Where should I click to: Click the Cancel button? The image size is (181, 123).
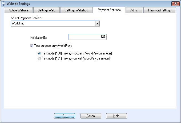pyautogui.click(x=91, y=116)
